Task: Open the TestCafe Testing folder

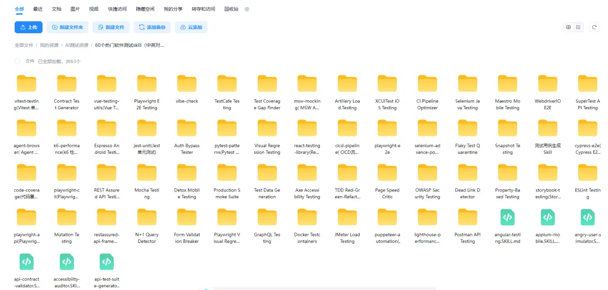Action: tap(227, 84)
